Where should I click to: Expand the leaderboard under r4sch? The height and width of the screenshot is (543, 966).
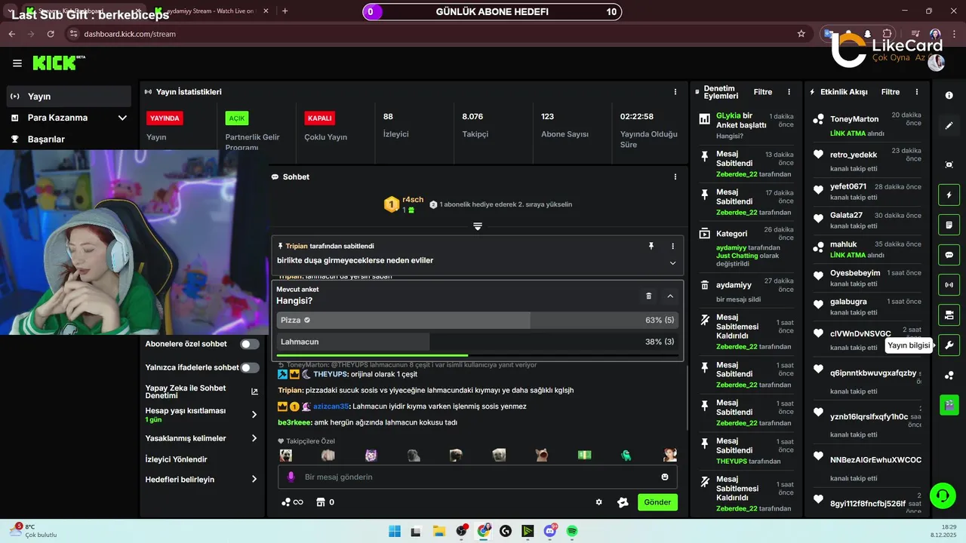coord(478,226)
